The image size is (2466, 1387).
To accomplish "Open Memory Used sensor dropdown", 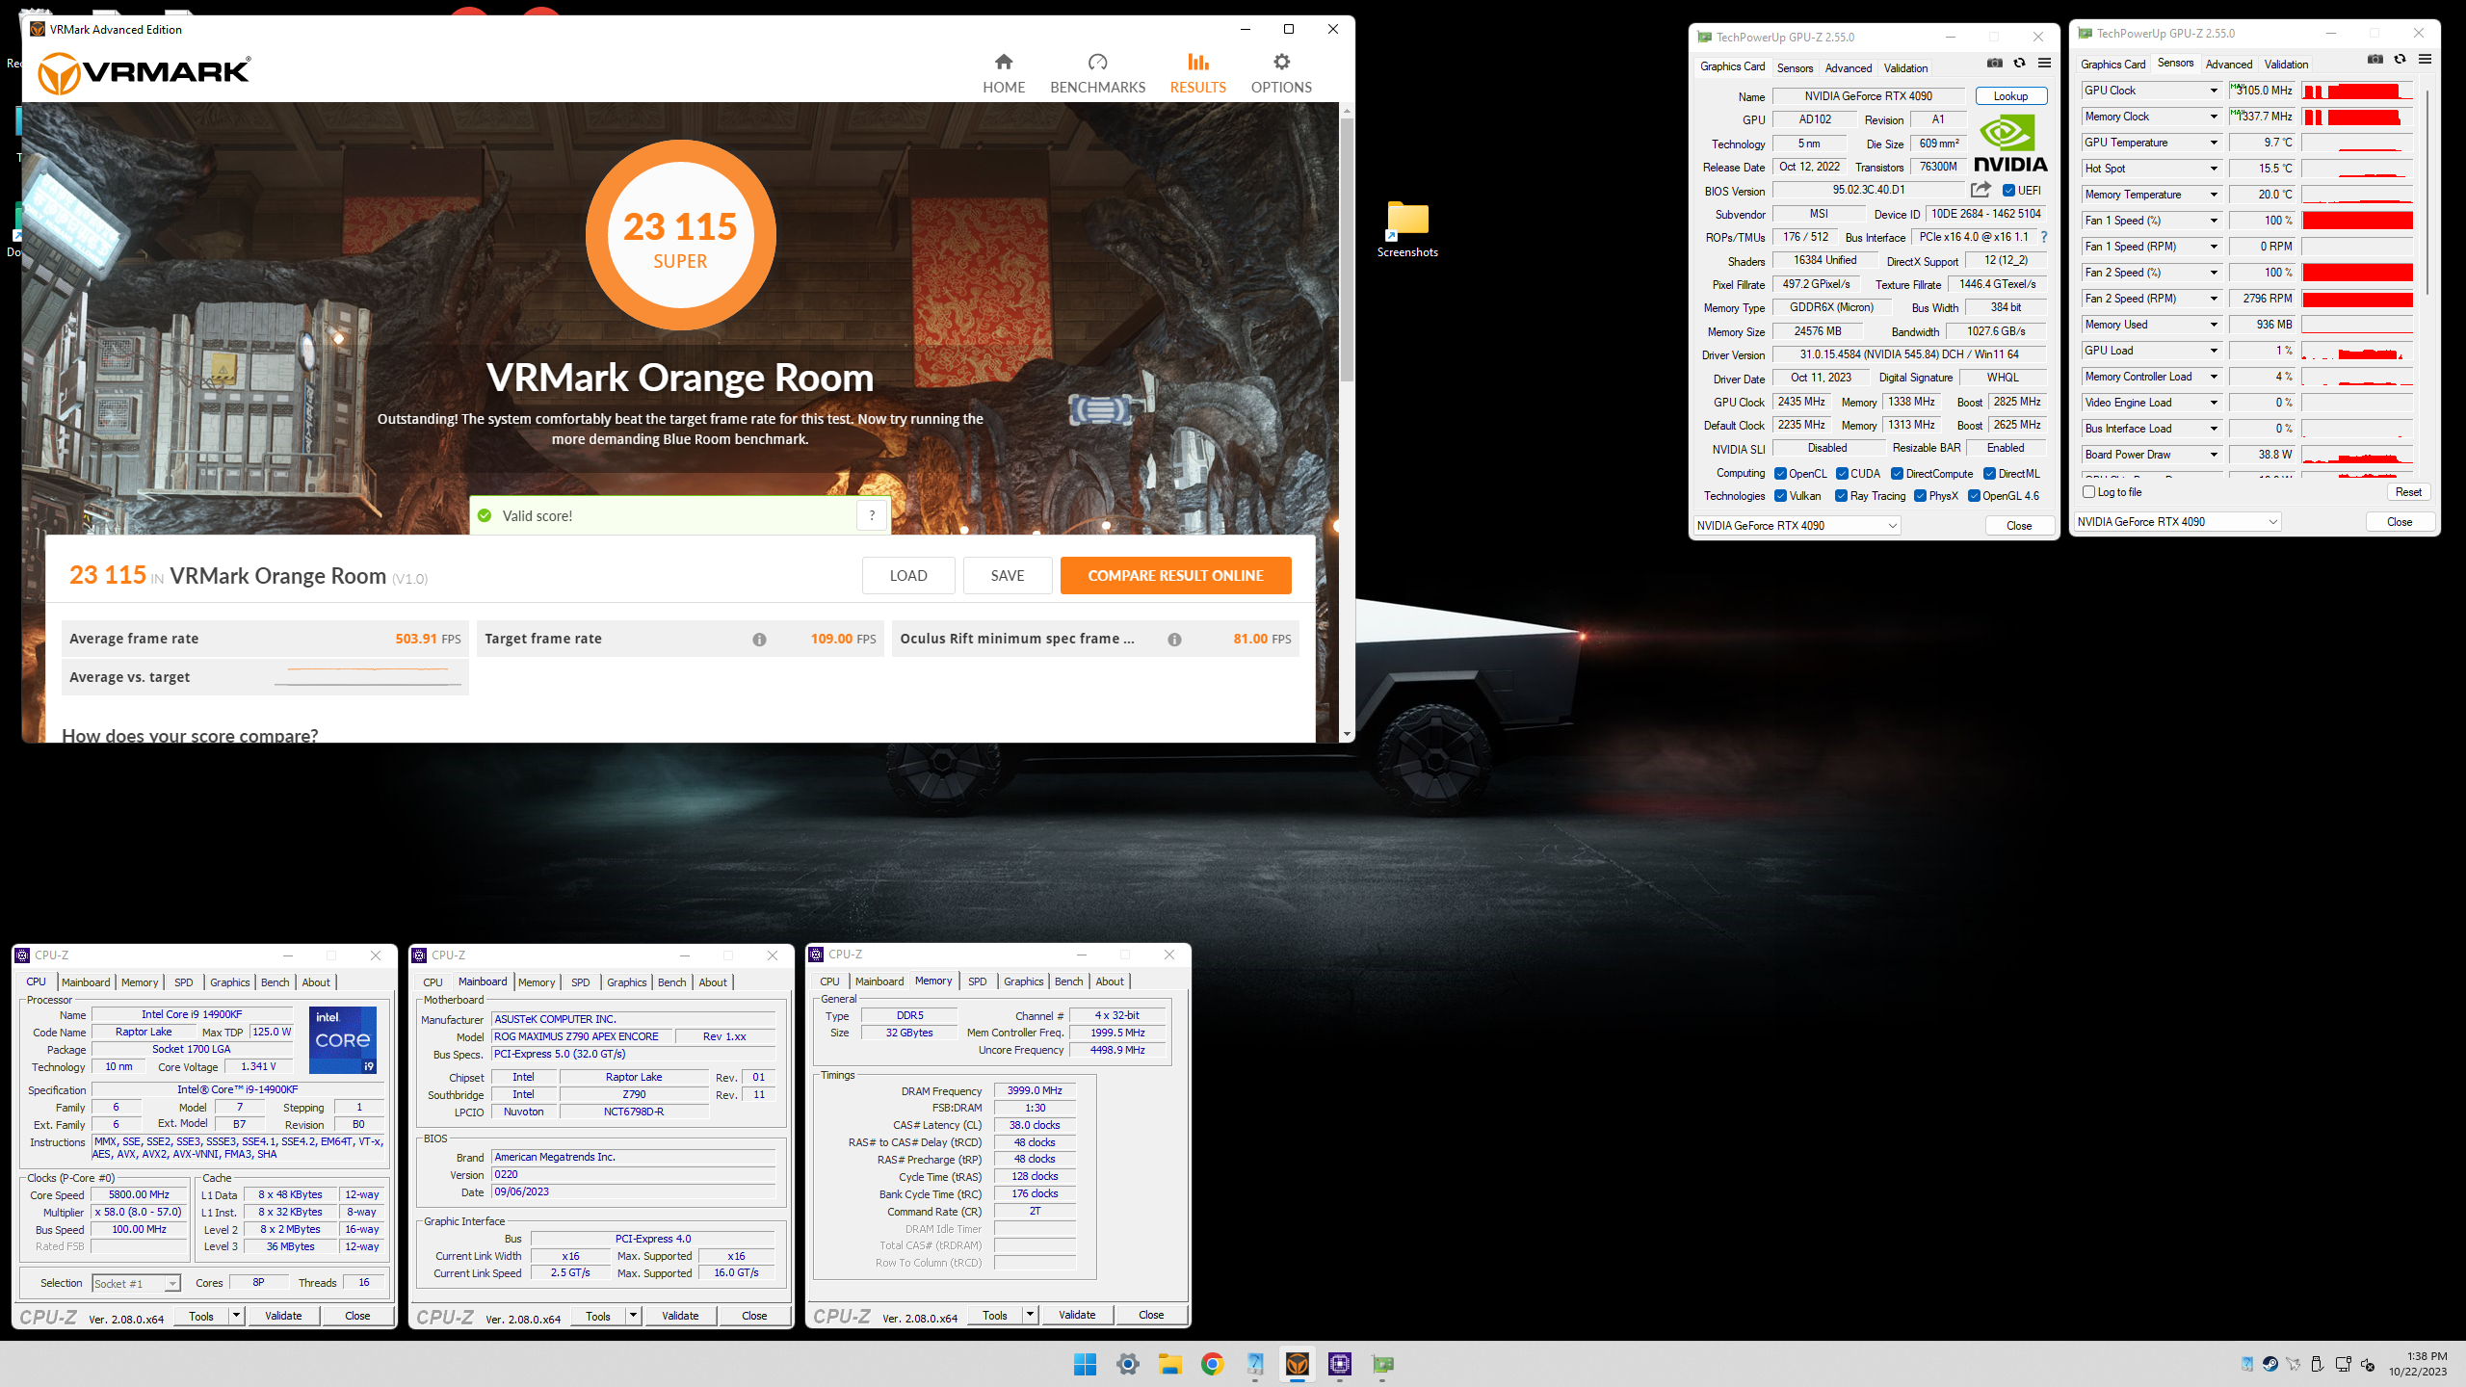I will pyautogui.click(x=2213, y=325).
